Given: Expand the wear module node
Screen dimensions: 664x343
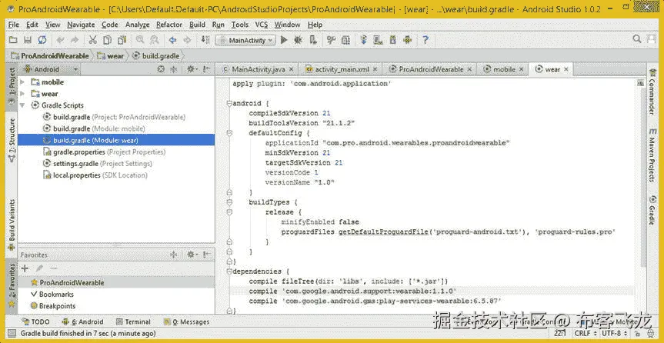Looking at the screenshot, I should 22,94.
